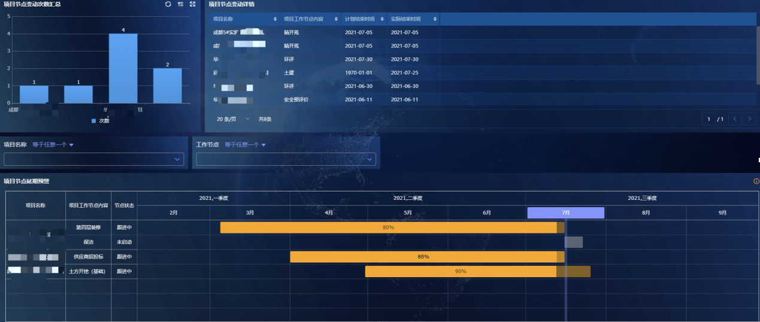Image resolution: width=760 pixels, height=322 pixels.
Task: Toggle the 次数 legend entry
Action: 100,121
